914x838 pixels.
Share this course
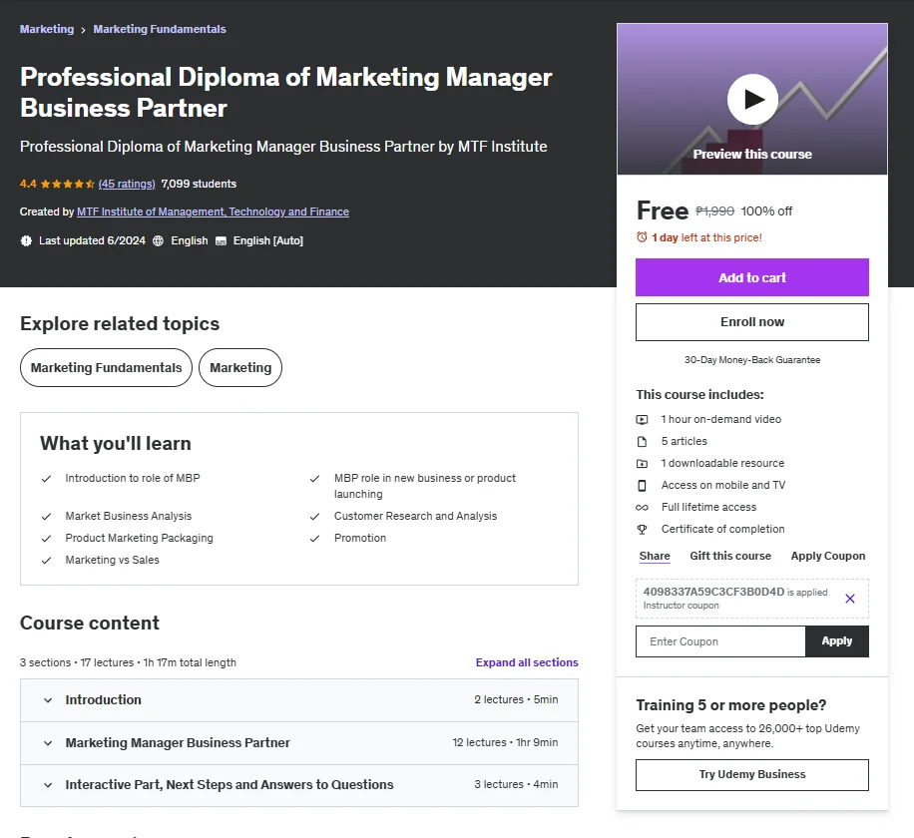coord(655,556)
